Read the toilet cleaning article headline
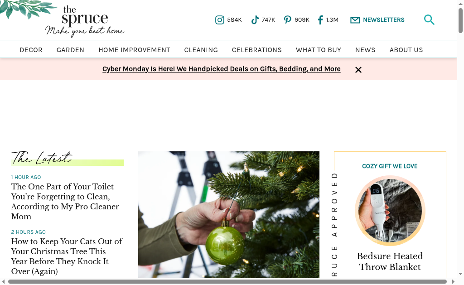 point(65,202)
